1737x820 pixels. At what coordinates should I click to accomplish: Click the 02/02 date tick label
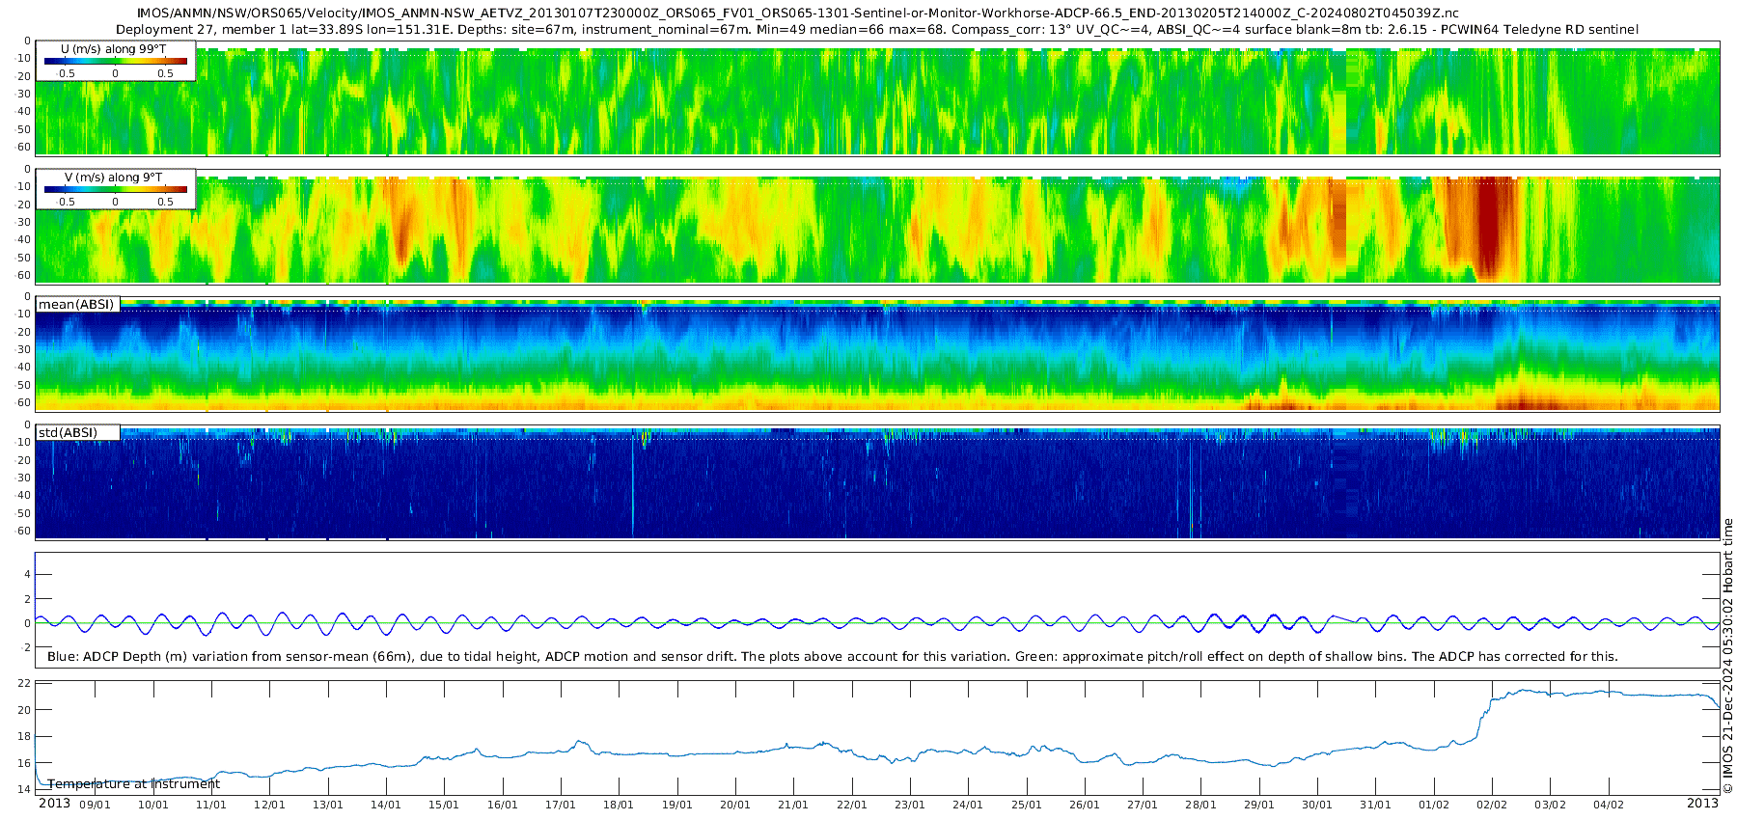click(x=1492, y=805)
